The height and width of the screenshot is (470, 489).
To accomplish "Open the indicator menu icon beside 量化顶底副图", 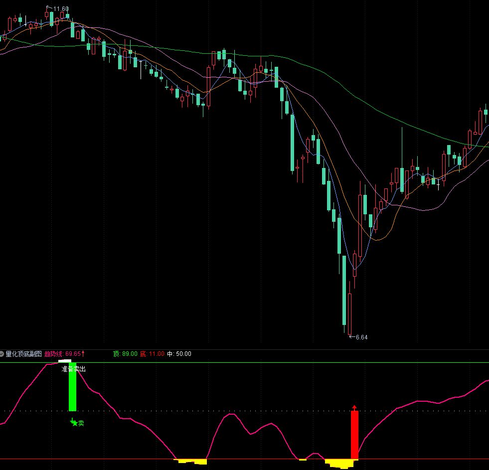I will pyautogui.click(x=2, y=354).
